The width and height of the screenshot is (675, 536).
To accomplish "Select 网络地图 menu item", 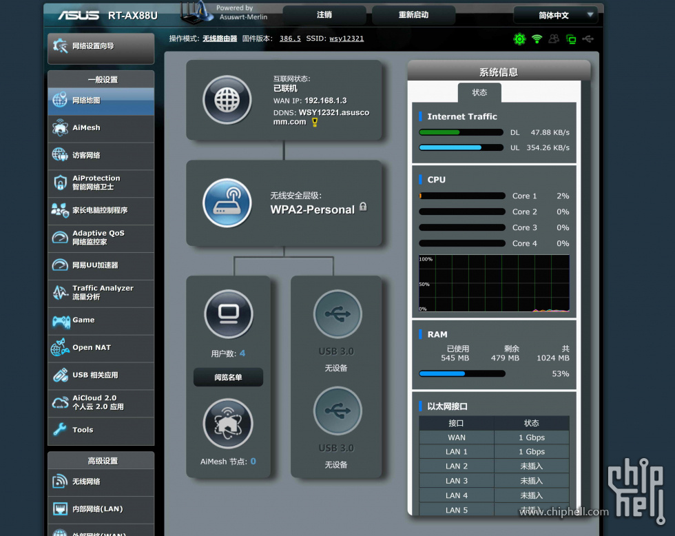I will [101, 101].
